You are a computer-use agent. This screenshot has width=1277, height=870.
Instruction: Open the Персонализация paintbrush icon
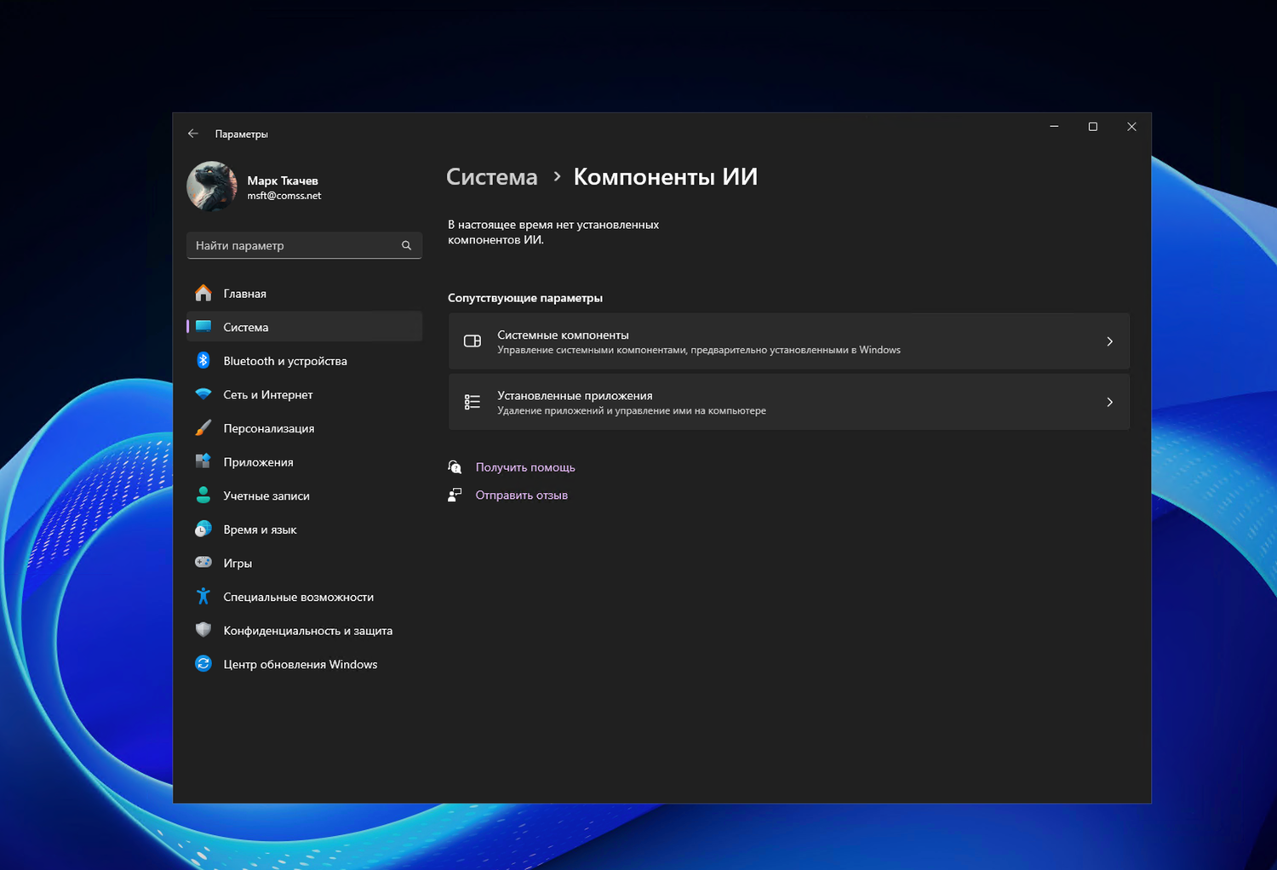[x=203, y=427]
